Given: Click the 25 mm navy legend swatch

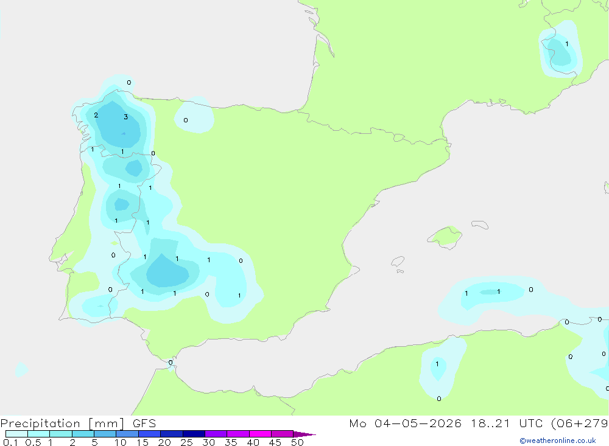Looking at the screenshot, I should pos(194,434).
